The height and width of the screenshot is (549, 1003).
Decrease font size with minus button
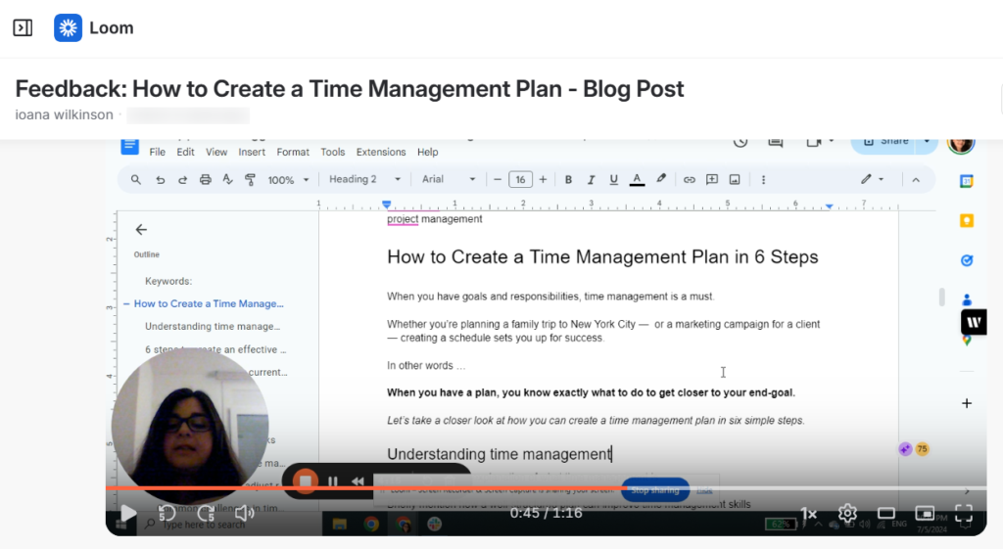[497, 180]
